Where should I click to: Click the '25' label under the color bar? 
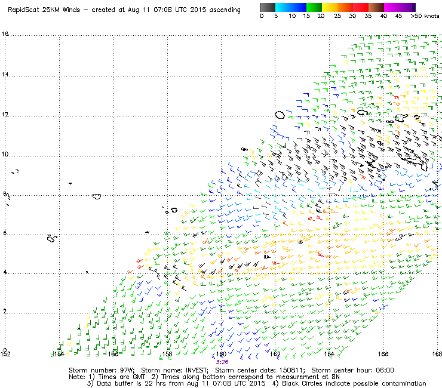(x=337, y=16)
